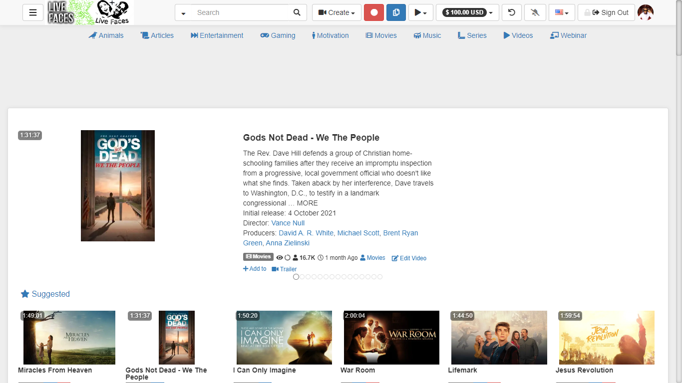Image resolution: width=682 pixels, height=383 pixels.
Task: Open the Gaming category
Action: click(x=278, y=35)
